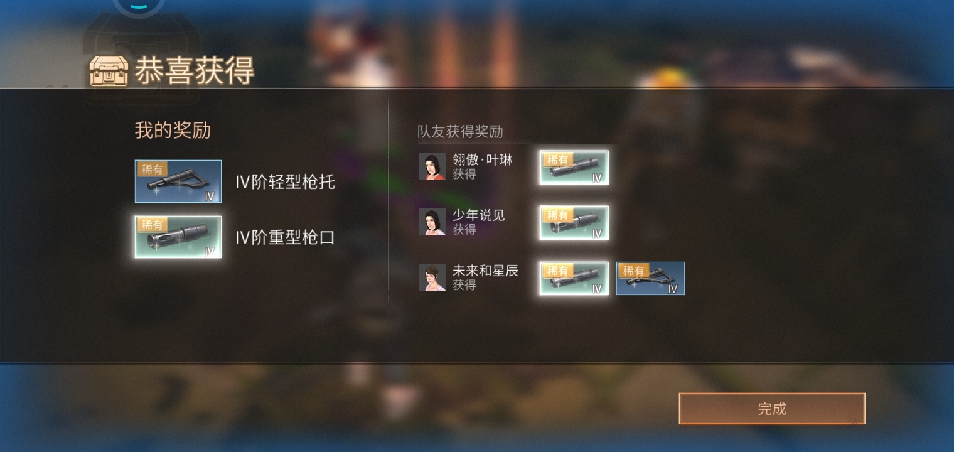View 未来和星辰's gun stock reward item
Screen dimensions: 954x452
click(650, 278)
